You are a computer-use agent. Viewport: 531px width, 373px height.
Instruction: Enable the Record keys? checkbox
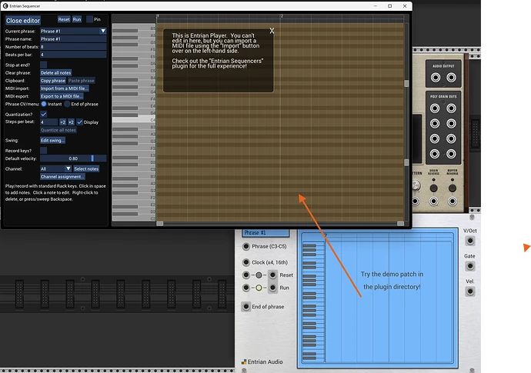[x=43, y=150]
